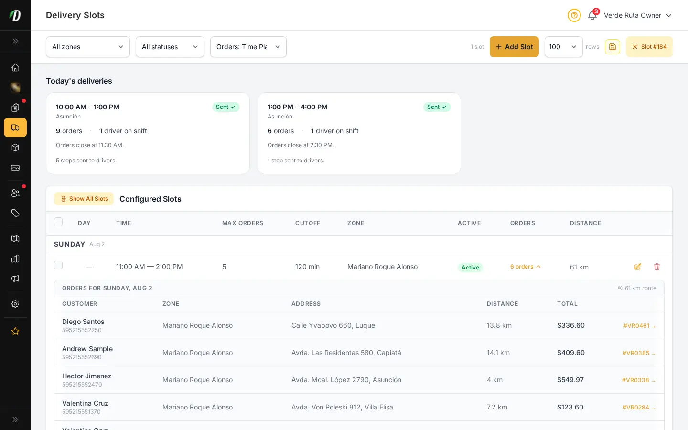The height and width of the screenshot is (430, 688).
Task: Click the Add Slot button
Action: pos(514,47)
